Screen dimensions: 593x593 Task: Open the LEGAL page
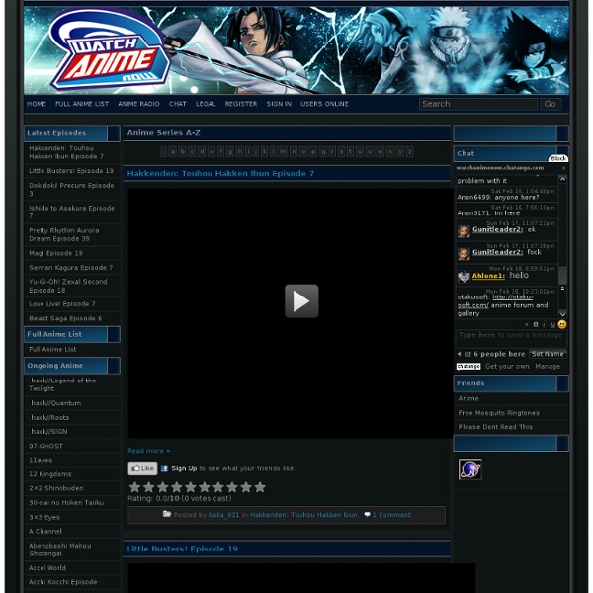coord(206,104)
